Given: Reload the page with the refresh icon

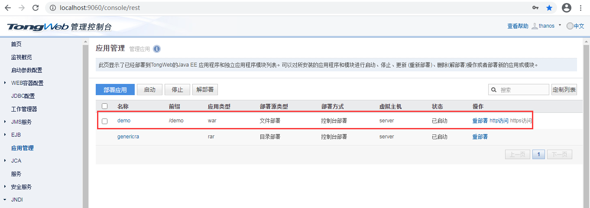Looking at the screenshot, I should [36, 8].
